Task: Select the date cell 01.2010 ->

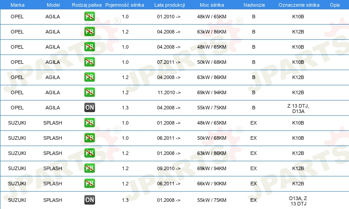Action: click(x=169, y=17)
